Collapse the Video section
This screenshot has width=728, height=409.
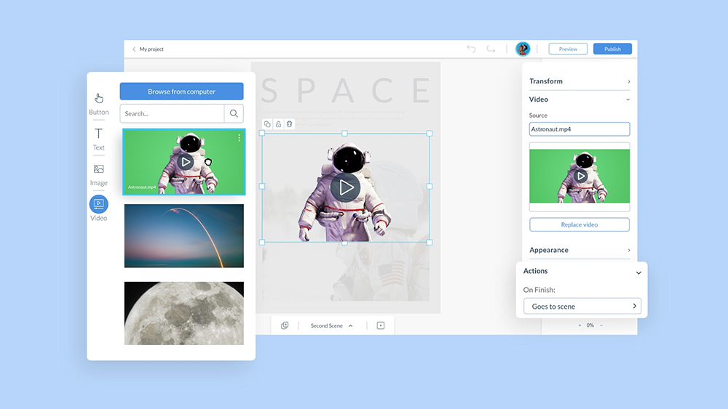[x=579, y=99]
